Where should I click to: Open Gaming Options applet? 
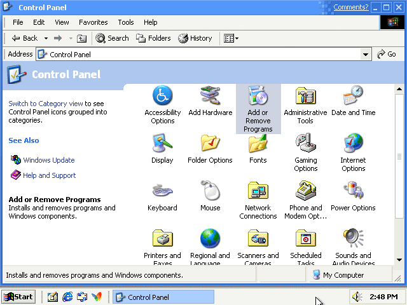[x=305, y=144]
